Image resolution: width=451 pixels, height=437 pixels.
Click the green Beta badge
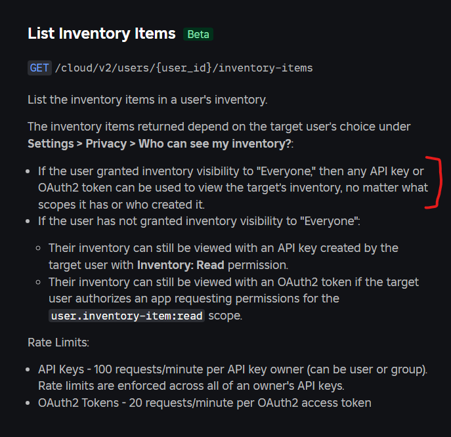click(x=198, y=34)
